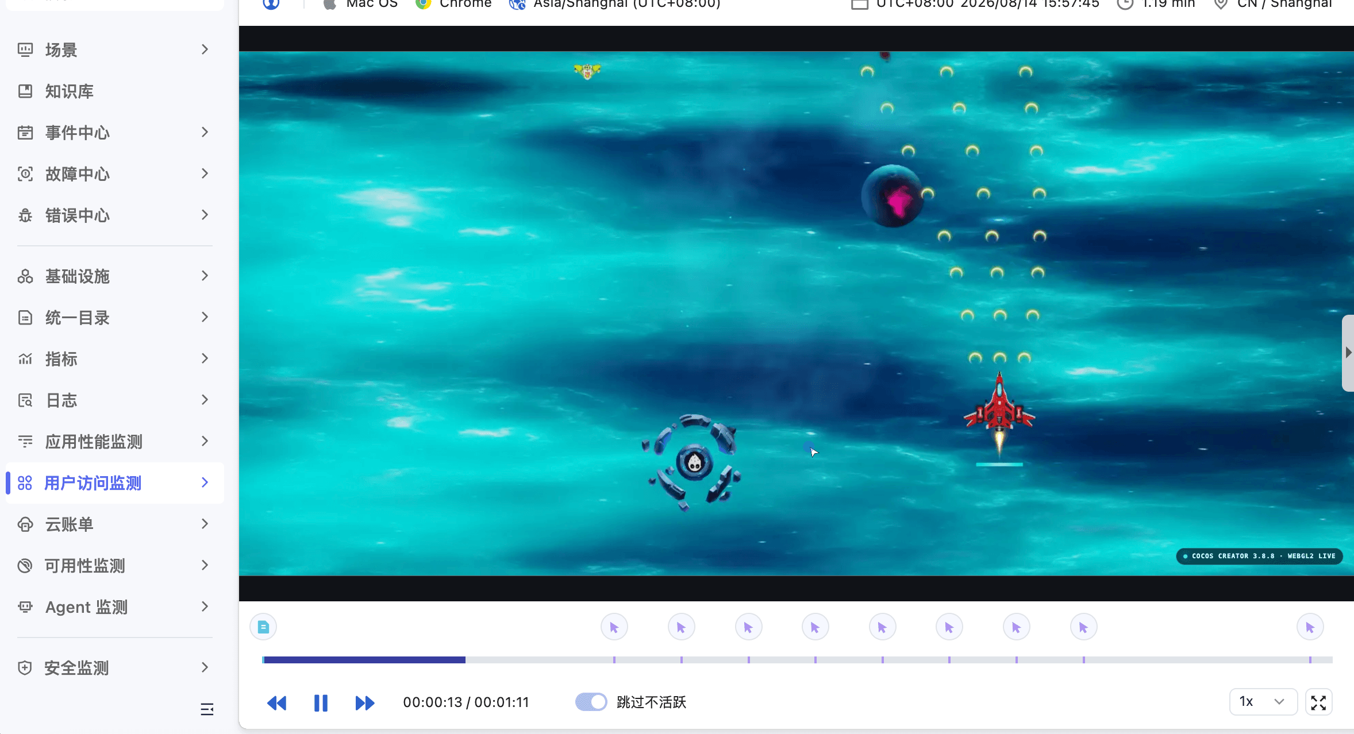The image size is (1354, 734).
Task: Open the 1x playback speed dropdown
Action: tap(1263, 702)
